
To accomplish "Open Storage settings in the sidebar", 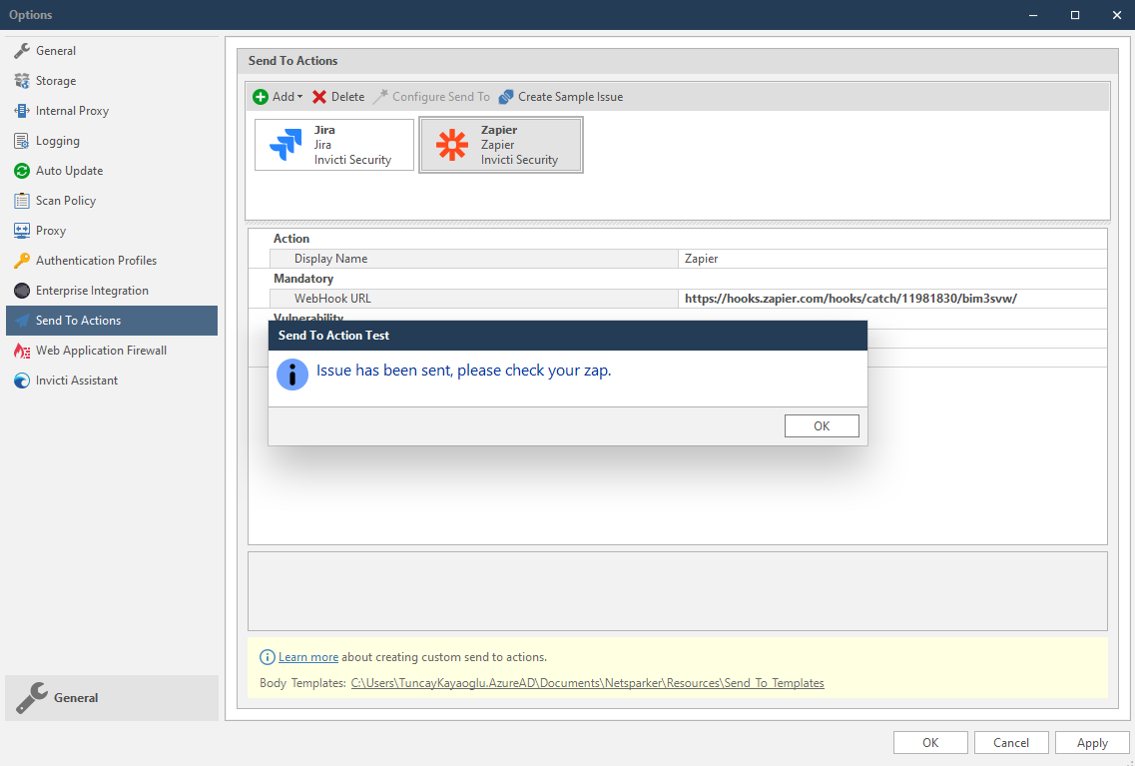I will coord(56,80).
